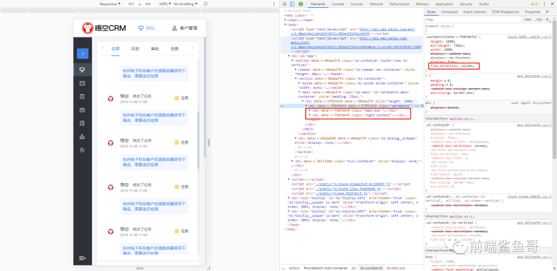Open the Computed styles tab
The width and height of the screenshot is (557, 271).
pyautogui.click(x=449, y=11)
